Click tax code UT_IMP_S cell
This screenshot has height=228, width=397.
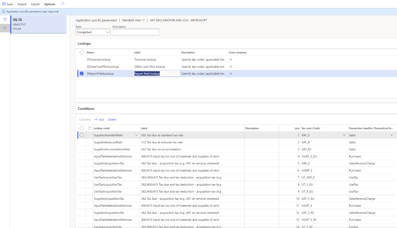[324, 177]
